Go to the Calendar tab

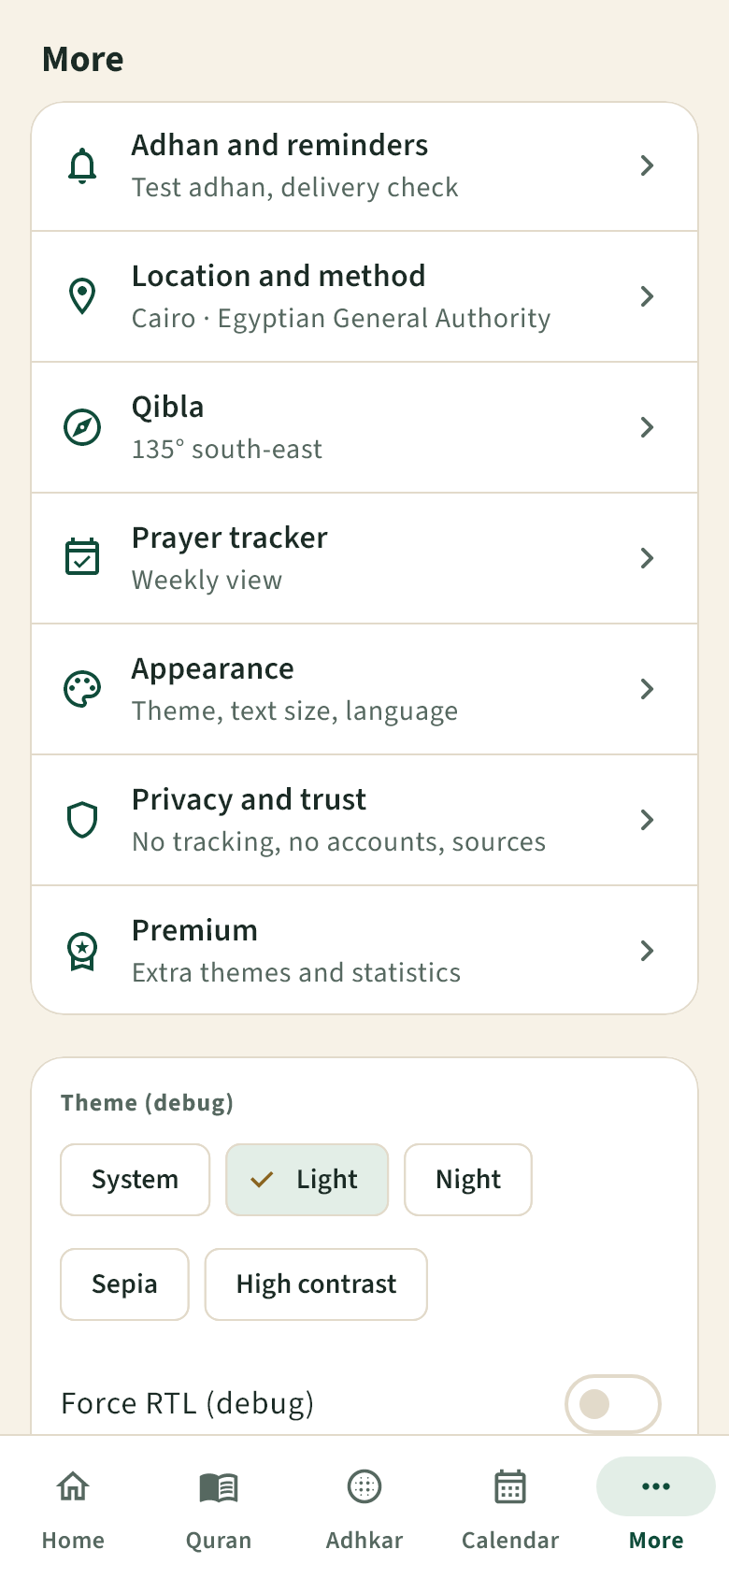click(x=510, y=1507)
